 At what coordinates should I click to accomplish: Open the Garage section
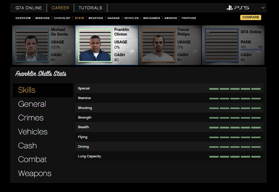(113, 18)
